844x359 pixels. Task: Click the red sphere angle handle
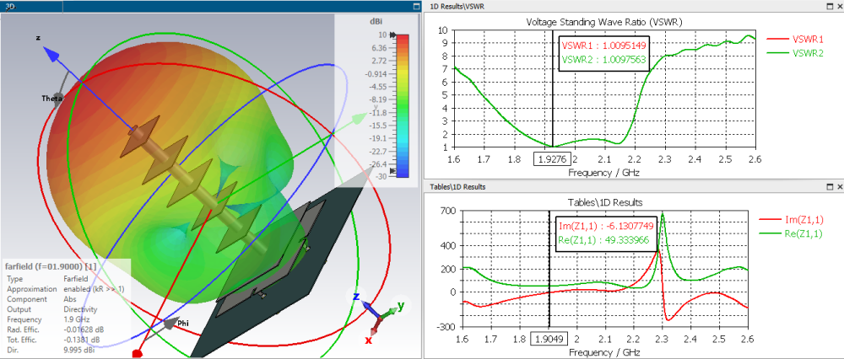pos(136,354)
